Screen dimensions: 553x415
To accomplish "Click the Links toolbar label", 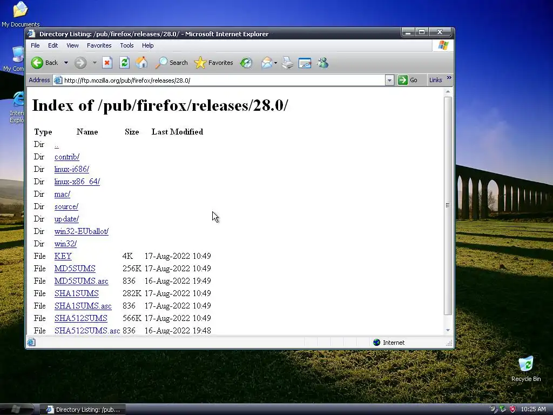I will click(436, 80).
